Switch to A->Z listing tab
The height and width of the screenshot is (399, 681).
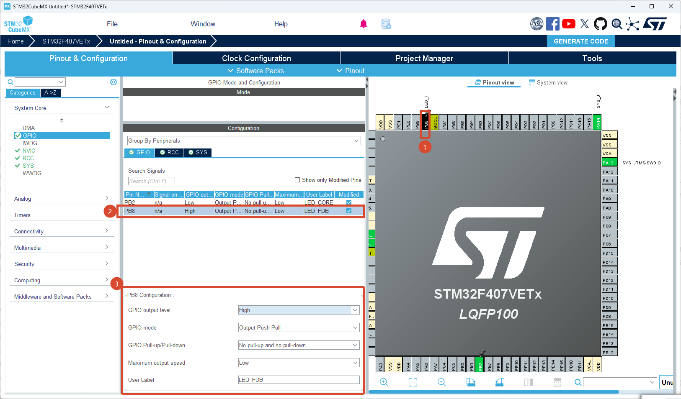coord(50,92)
